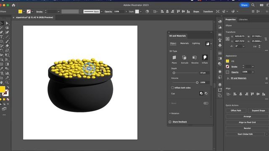Click the X position input field
269x151 pixels.
pos(240,36)
